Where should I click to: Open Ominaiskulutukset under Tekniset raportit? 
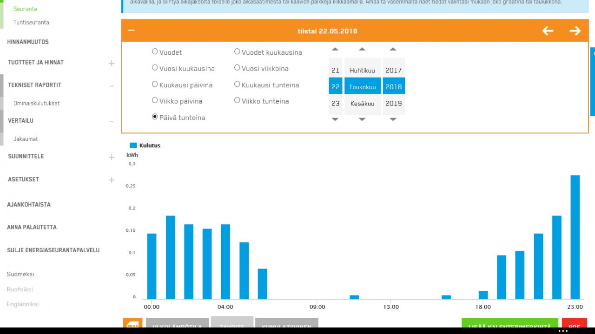[x=37, y=103]
